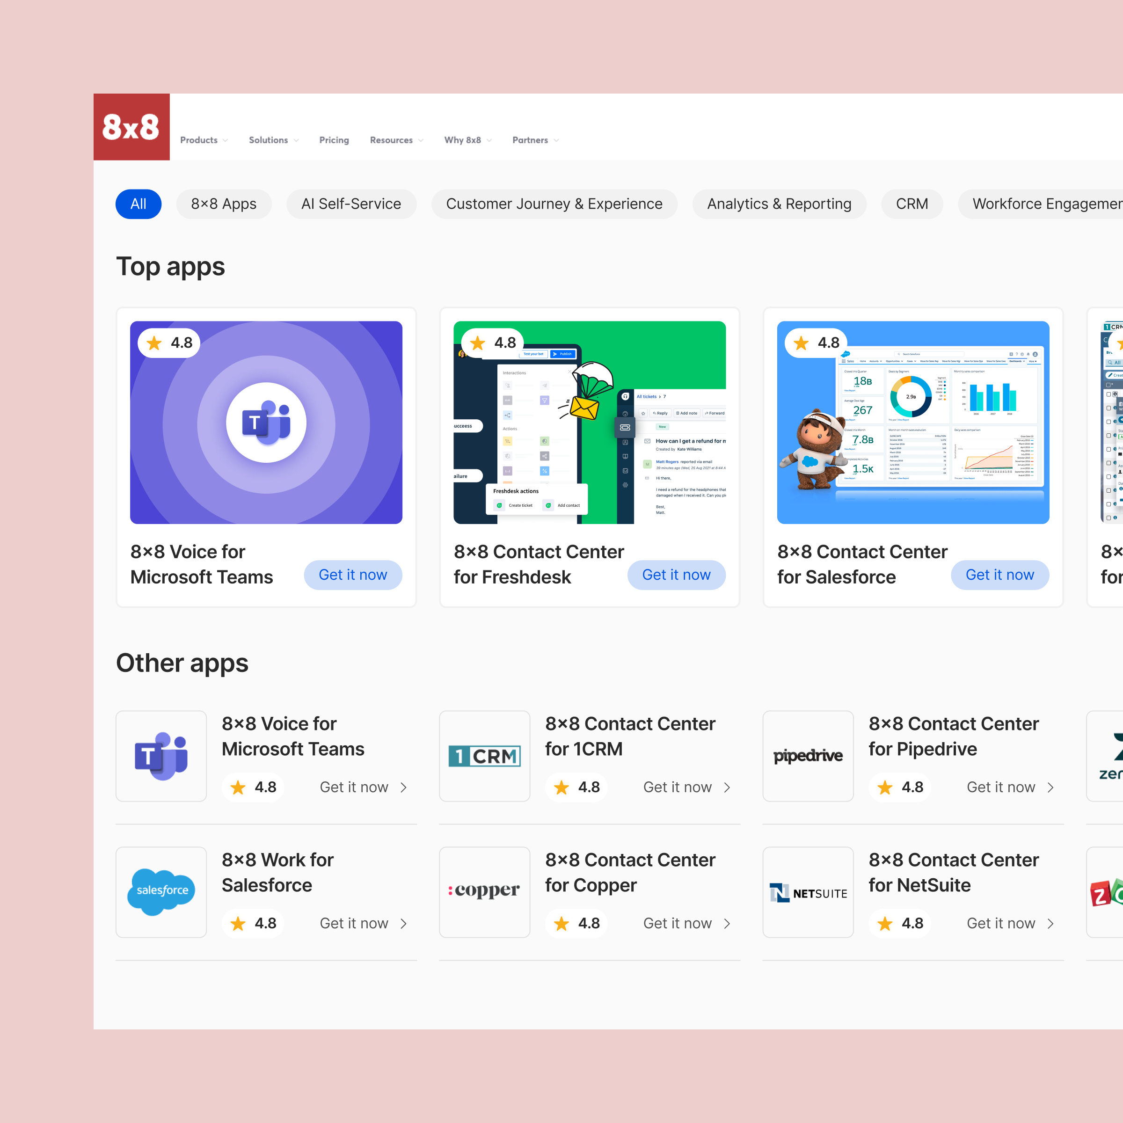Screen dimensions: 1123x1123
Task: Open 8x8 Contact Center for NetSuite title
Action: 953,872
